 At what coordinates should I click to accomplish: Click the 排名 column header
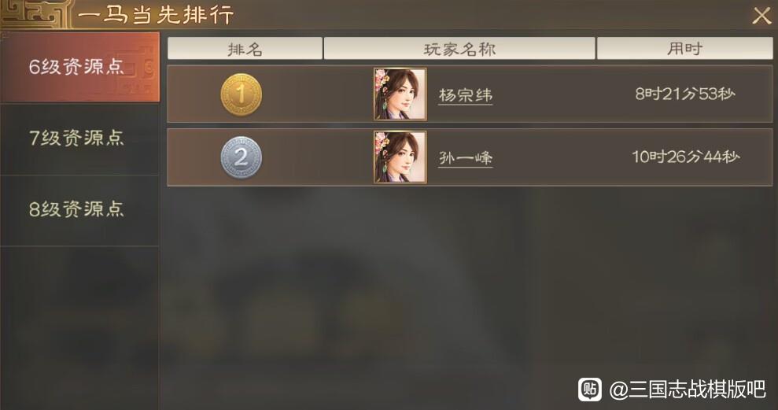pyautogui.click(x=245, y=49)
